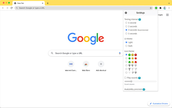Click the Google logo
172x108 pixels.
[86, 39]
